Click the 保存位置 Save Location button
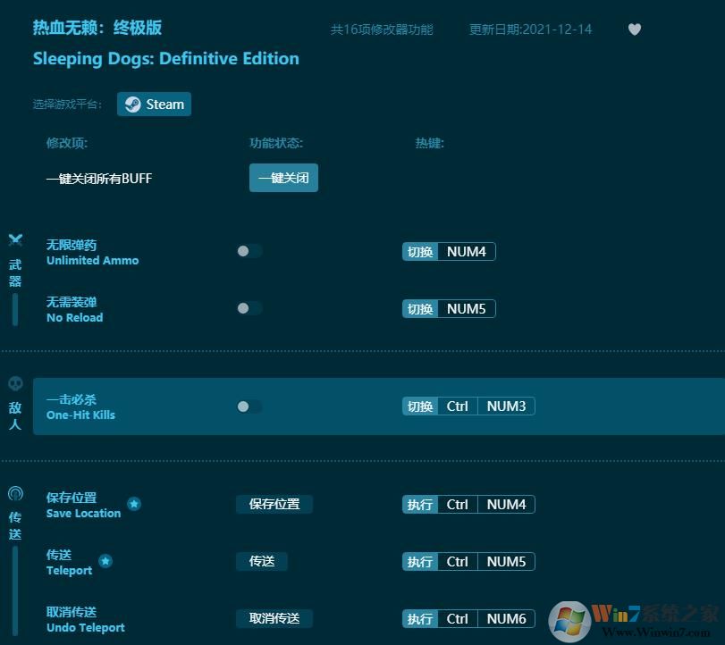The image size is (725, 645). pos(274,504)
